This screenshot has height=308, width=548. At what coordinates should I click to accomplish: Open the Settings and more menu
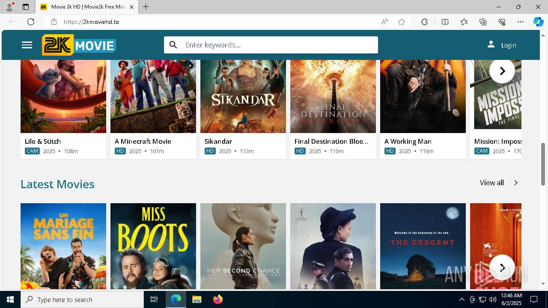pos(521,22)
